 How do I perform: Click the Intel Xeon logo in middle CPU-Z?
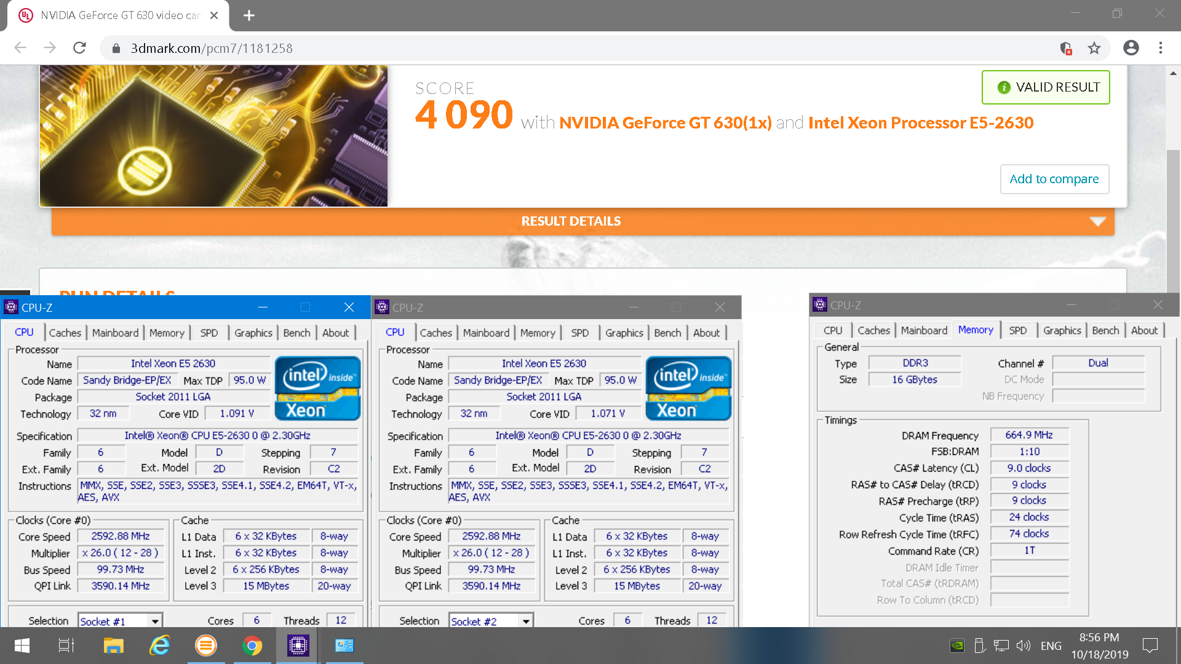tap(688, 388)
